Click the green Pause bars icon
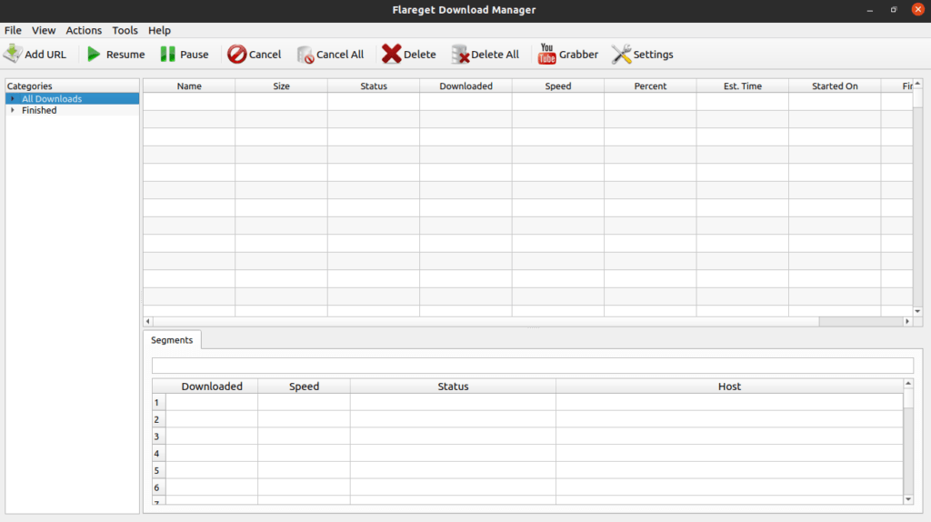This screenshot has width=931, height=522. point(168,54)
